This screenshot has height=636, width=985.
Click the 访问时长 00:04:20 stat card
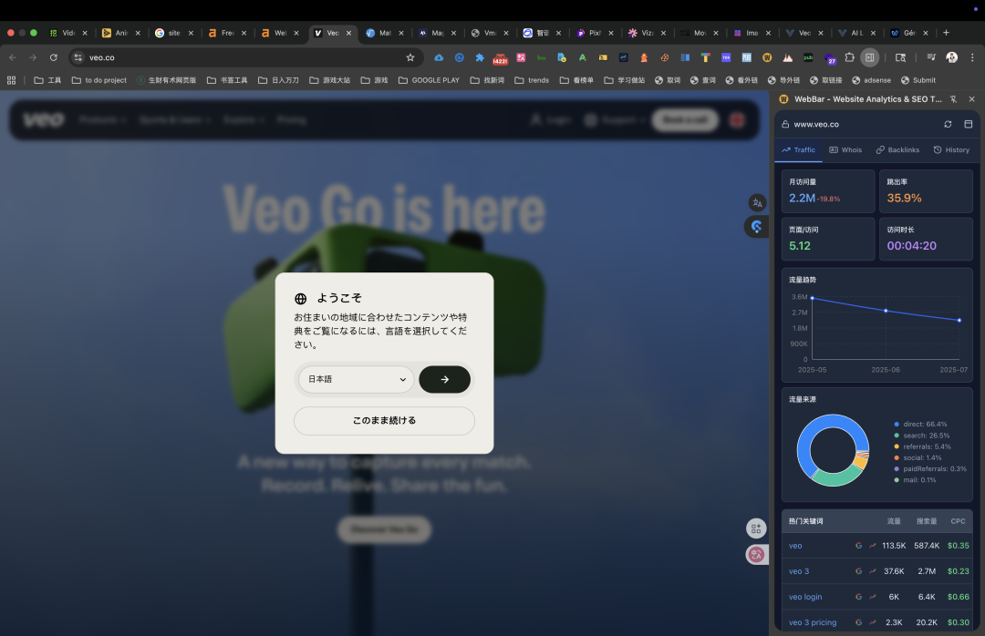926,240
